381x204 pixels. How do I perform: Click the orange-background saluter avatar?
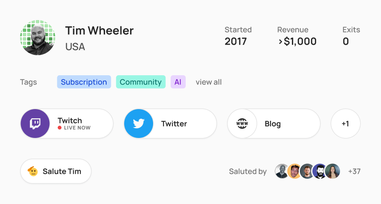294,171
